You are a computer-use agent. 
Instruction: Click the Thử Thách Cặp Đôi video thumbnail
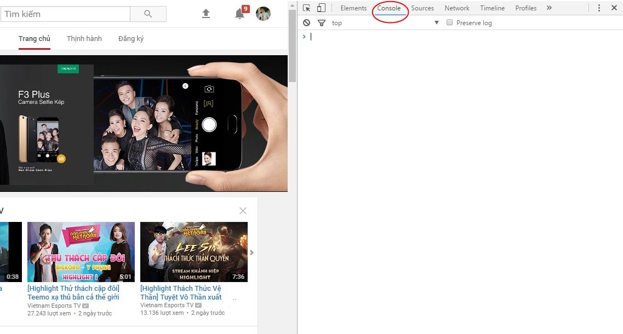tap(81, 252)
